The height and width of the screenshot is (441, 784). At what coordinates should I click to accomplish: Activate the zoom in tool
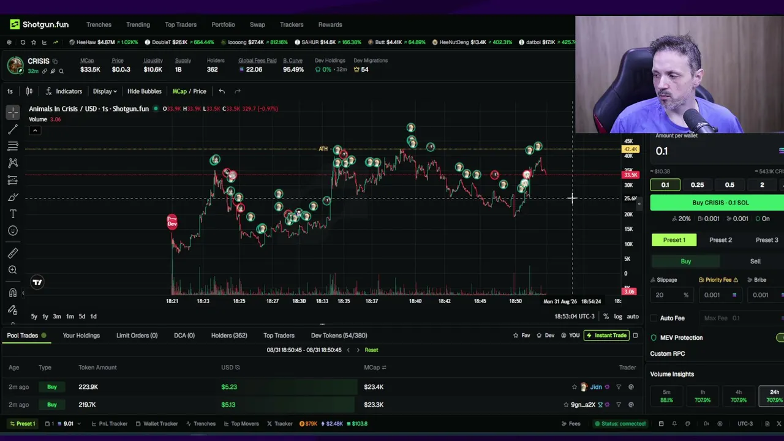13,270
